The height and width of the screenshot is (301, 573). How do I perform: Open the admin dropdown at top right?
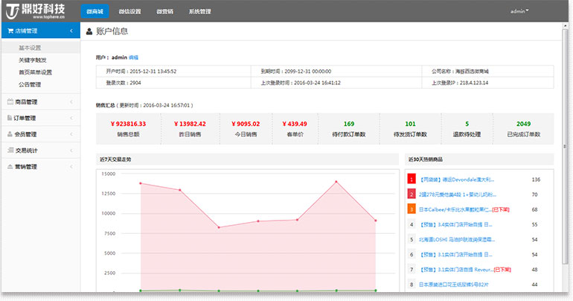(x=519, y=11)
